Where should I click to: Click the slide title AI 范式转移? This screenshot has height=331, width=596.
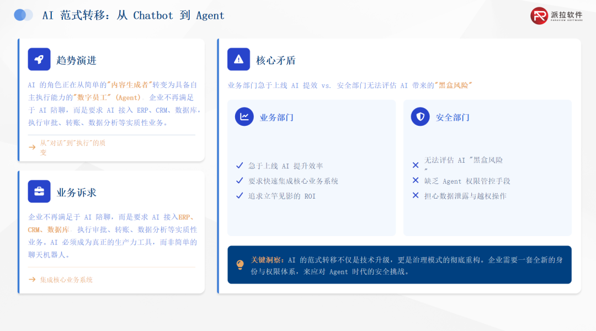pos(134,15)
